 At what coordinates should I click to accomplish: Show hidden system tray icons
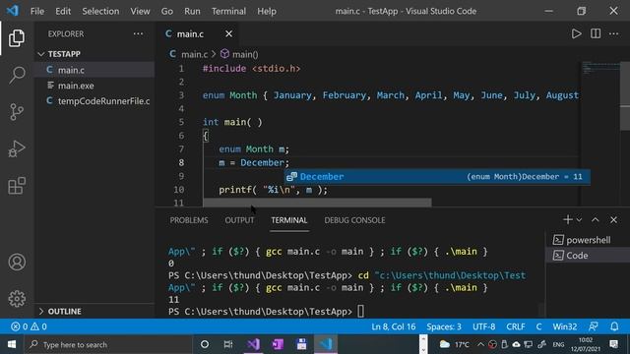point(480,344)
